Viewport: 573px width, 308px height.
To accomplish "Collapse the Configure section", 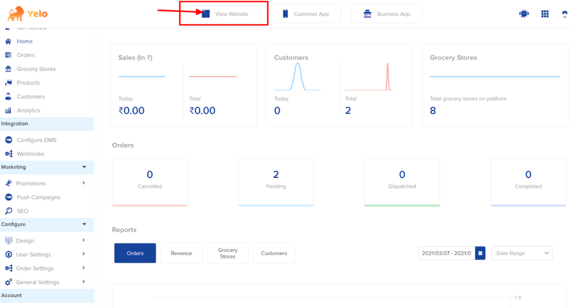I will [84, 224].
